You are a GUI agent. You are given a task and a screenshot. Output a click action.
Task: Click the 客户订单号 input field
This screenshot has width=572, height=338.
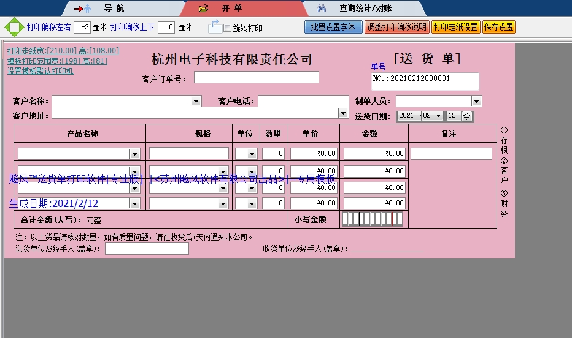(257, 77)
